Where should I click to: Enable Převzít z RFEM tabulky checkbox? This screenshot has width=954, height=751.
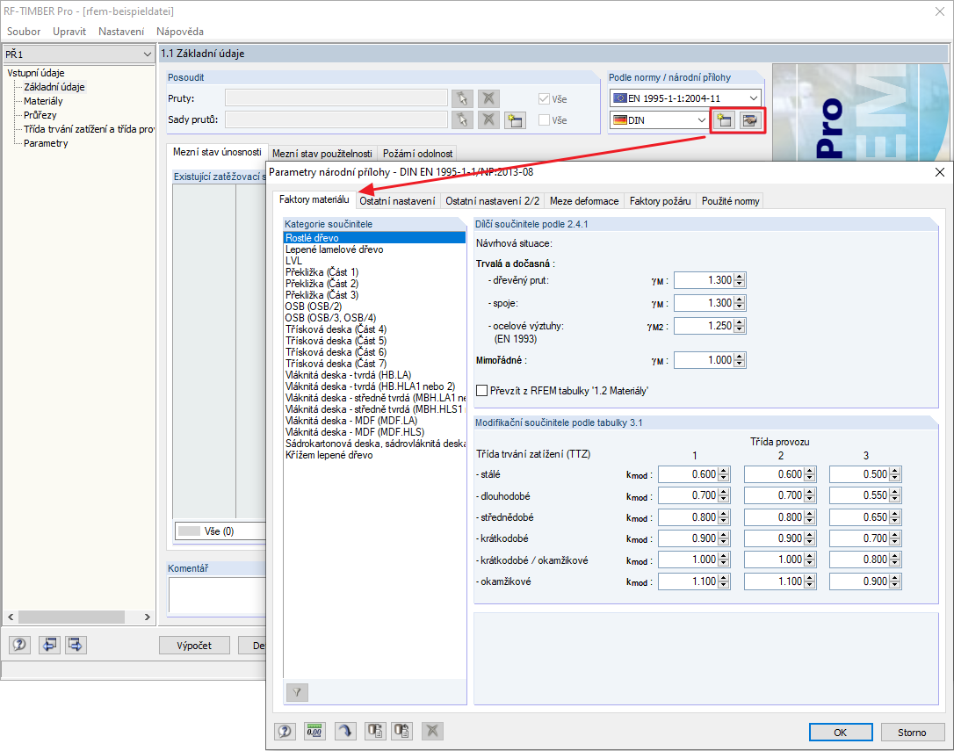coord(482,391)
